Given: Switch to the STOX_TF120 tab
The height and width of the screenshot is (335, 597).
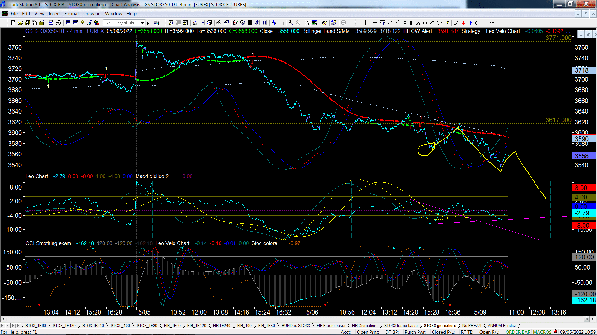Looking at the screenshot, I should (64, 326).
